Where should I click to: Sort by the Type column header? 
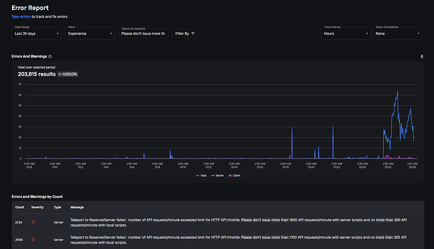57,207
